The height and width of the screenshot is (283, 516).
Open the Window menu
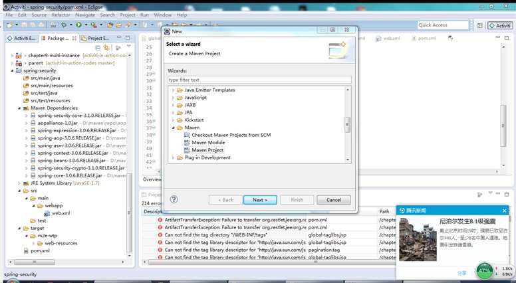[162, 15]
